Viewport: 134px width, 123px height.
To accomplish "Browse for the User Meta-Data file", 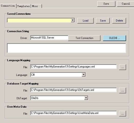I will [x=122, y=114].
